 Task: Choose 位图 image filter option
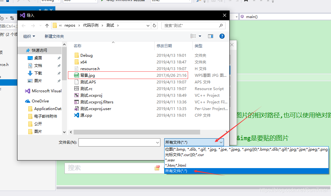(247, 149)
